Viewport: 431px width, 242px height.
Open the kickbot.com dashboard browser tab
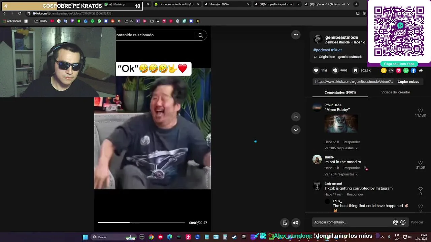[x=176, y=4]
